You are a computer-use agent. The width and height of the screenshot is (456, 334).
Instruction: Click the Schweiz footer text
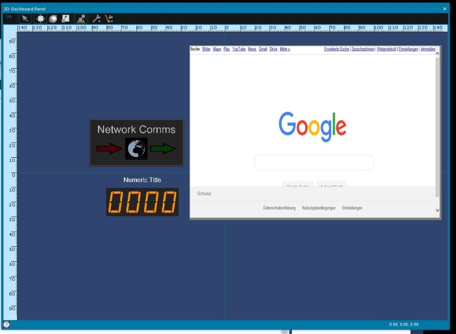click(205, 194)
